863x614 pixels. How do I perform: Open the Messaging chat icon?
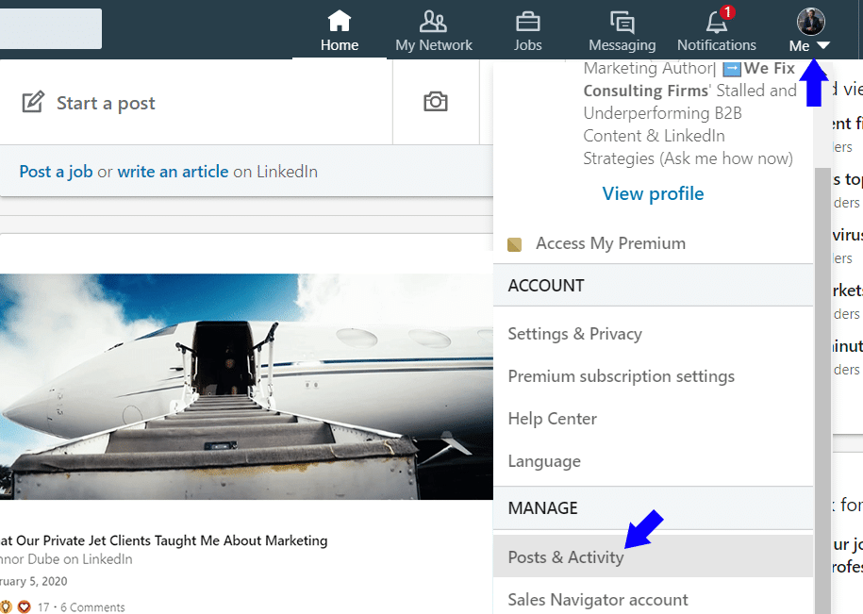coord(622,22)
